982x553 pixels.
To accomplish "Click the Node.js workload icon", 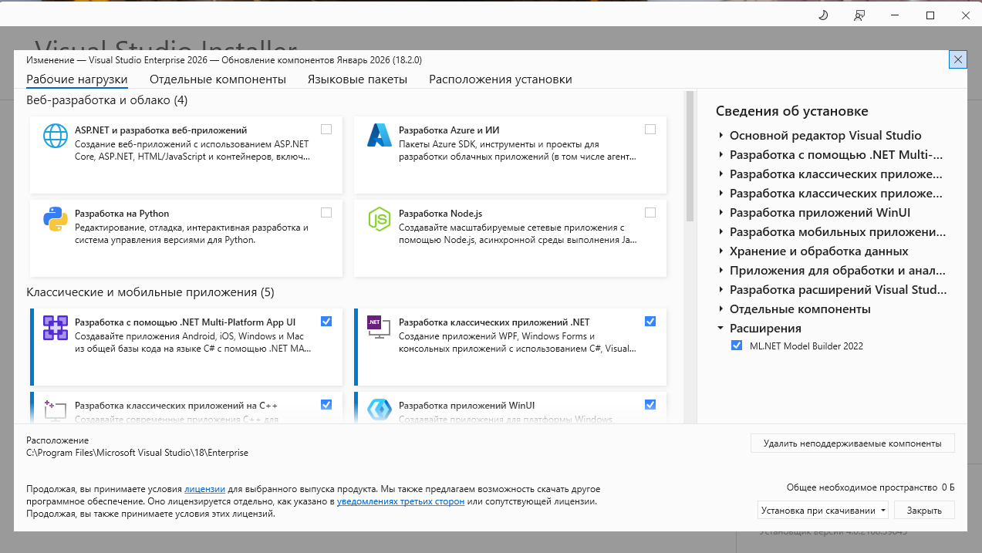I will [x=380, y=219].
